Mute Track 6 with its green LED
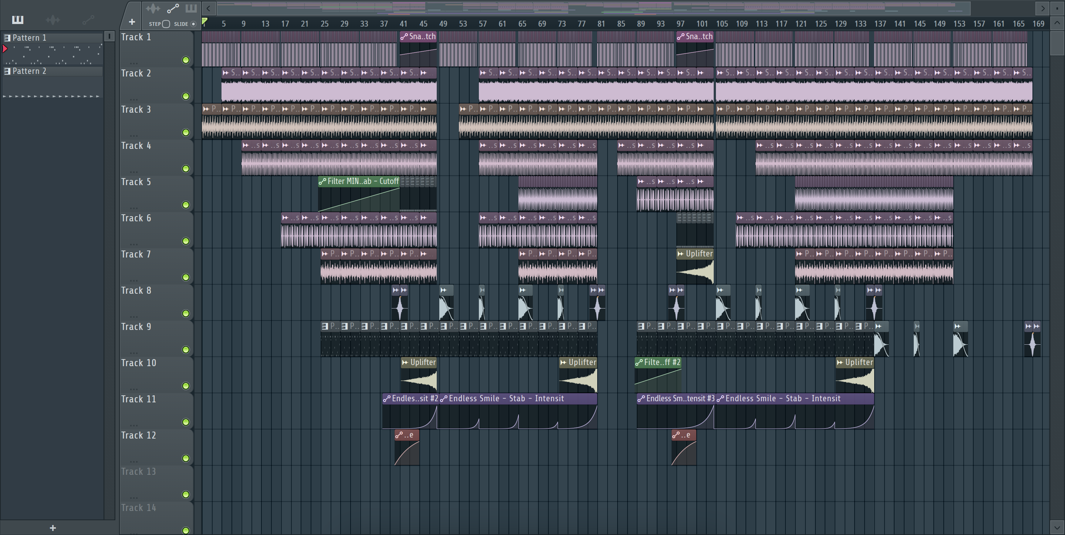 click(186, 241)
